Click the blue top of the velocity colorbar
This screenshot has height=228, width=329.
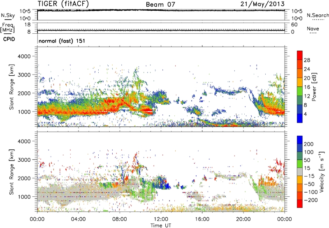tap(300, 140)
